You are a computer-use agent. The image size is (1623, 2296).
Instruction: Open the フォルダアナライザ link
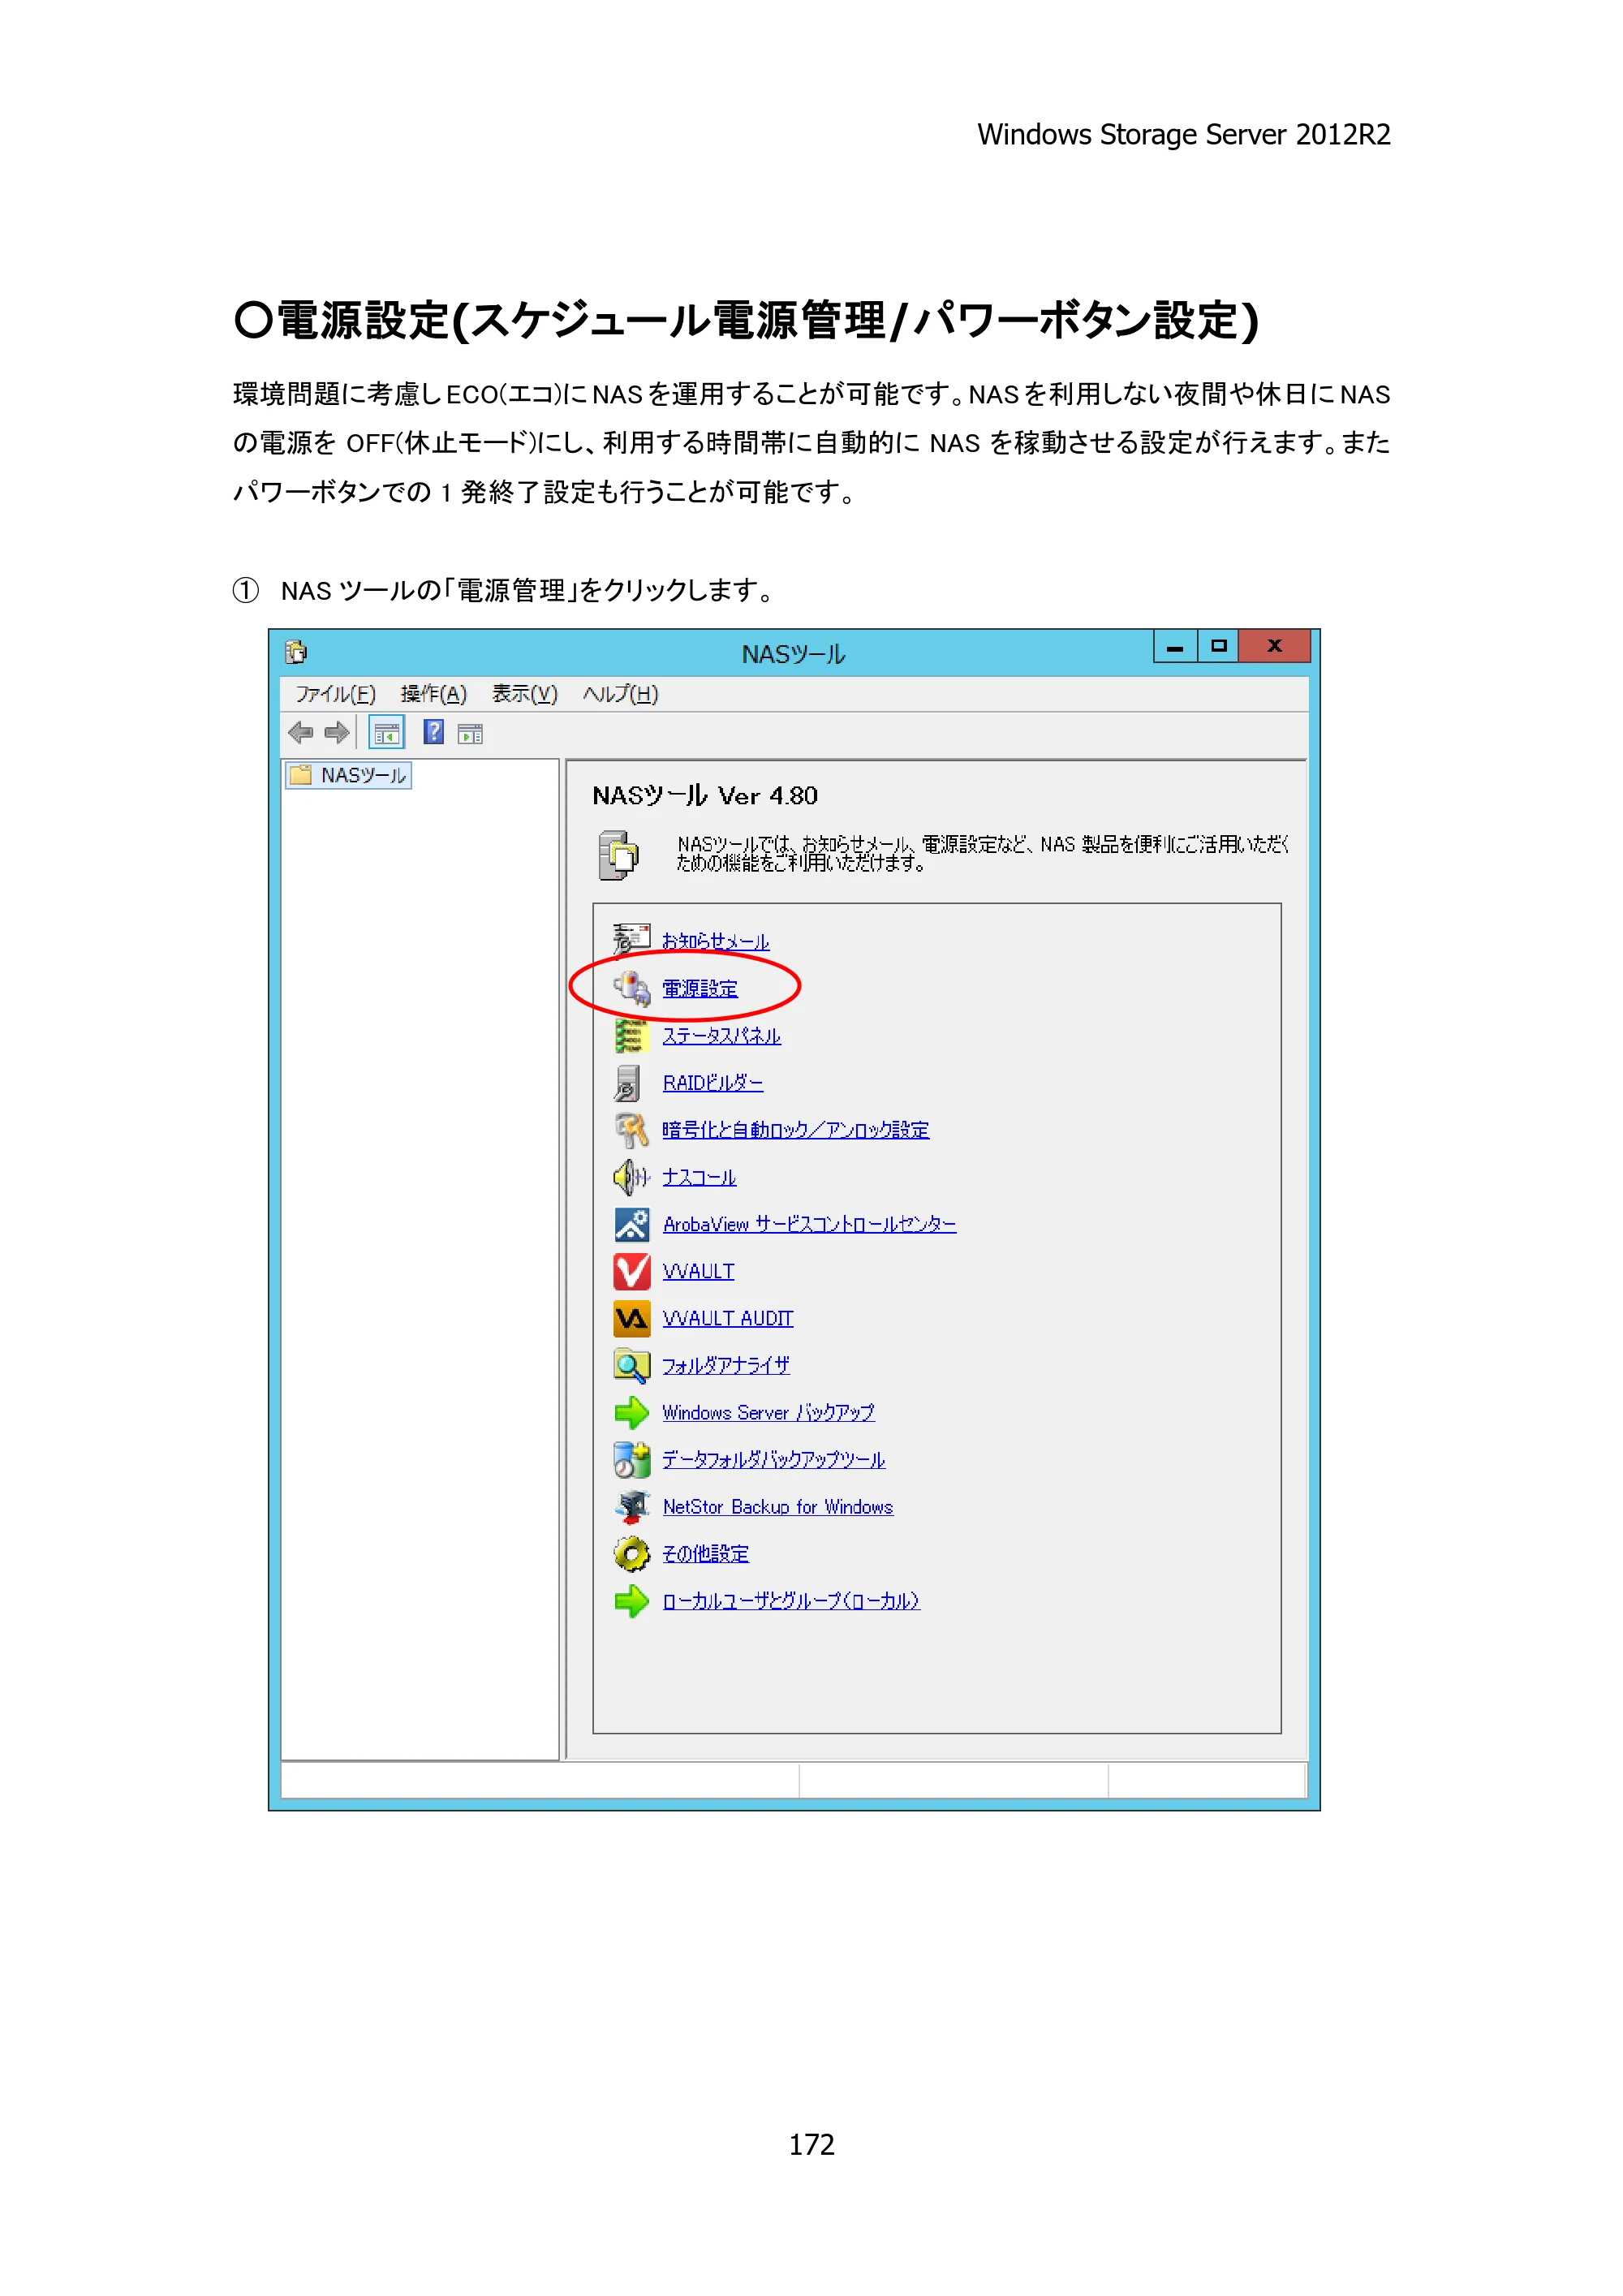coord(725,1365)
